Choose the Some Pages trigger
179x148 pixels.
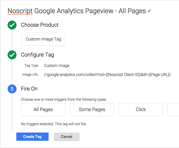click(x=92, y=109)
